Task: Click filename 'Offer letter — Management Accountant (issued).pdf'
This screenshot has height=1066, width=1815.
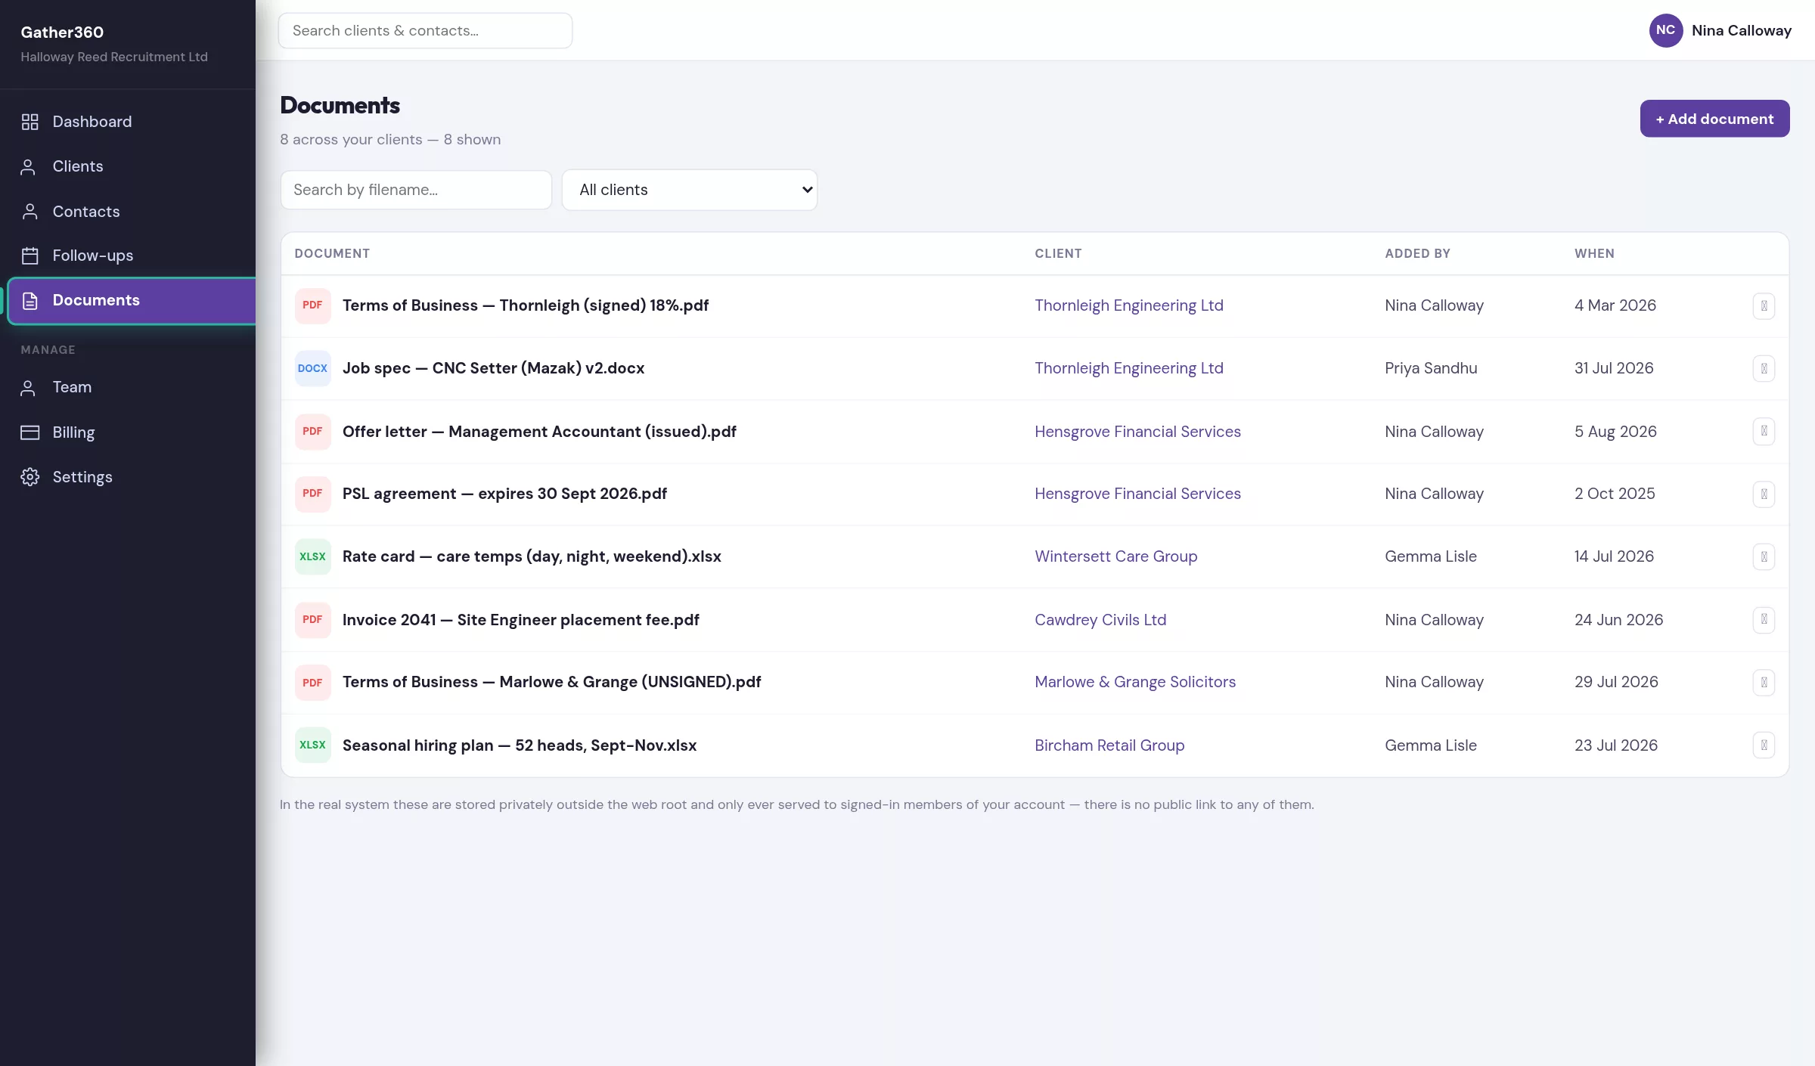Action: click(x=539, y=432)
